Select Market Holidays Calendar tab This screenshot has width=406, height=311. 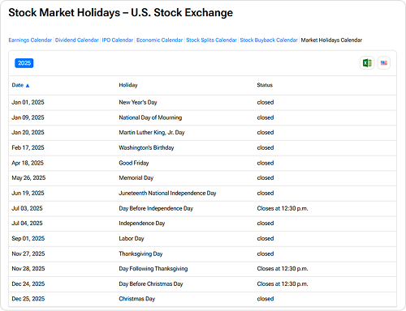(331, 40)
